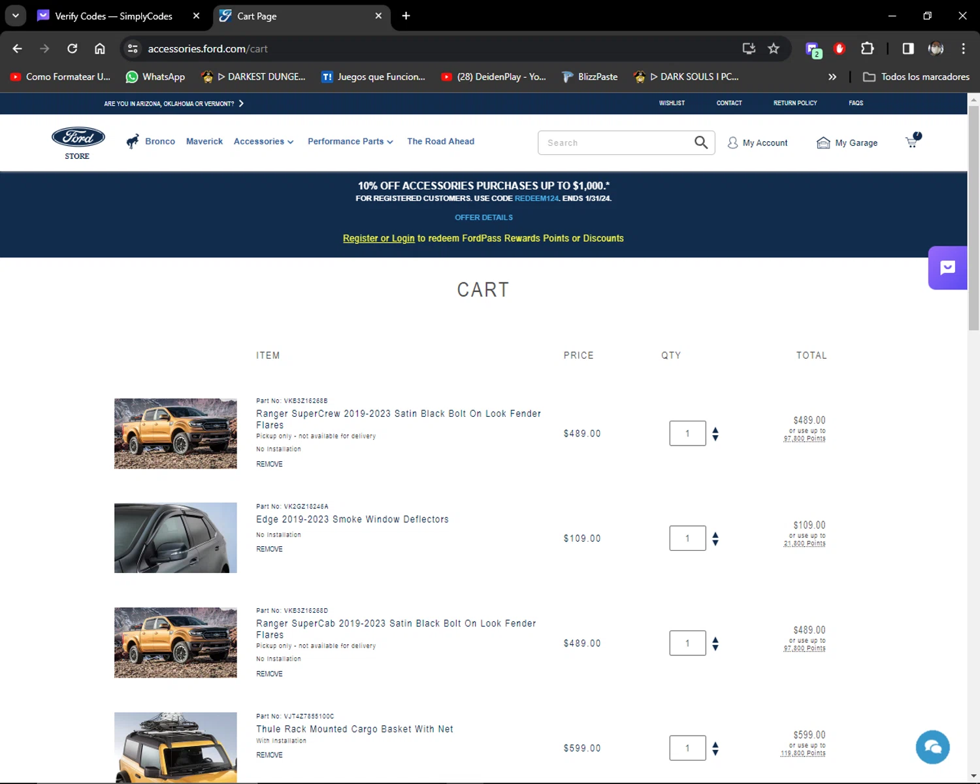This screenshot has height=784, width=980.
Task: Go to the browser home page
Action: 100,48
